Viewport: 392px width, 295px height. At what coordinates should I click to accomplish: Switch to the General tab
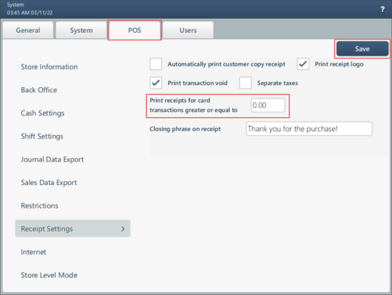click(28, 30)
